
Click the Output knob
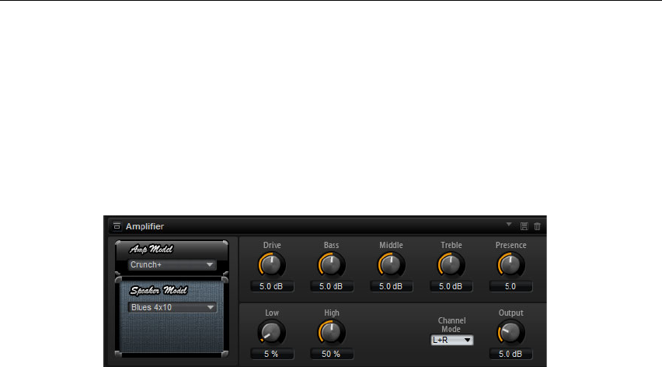click(510, 332)
